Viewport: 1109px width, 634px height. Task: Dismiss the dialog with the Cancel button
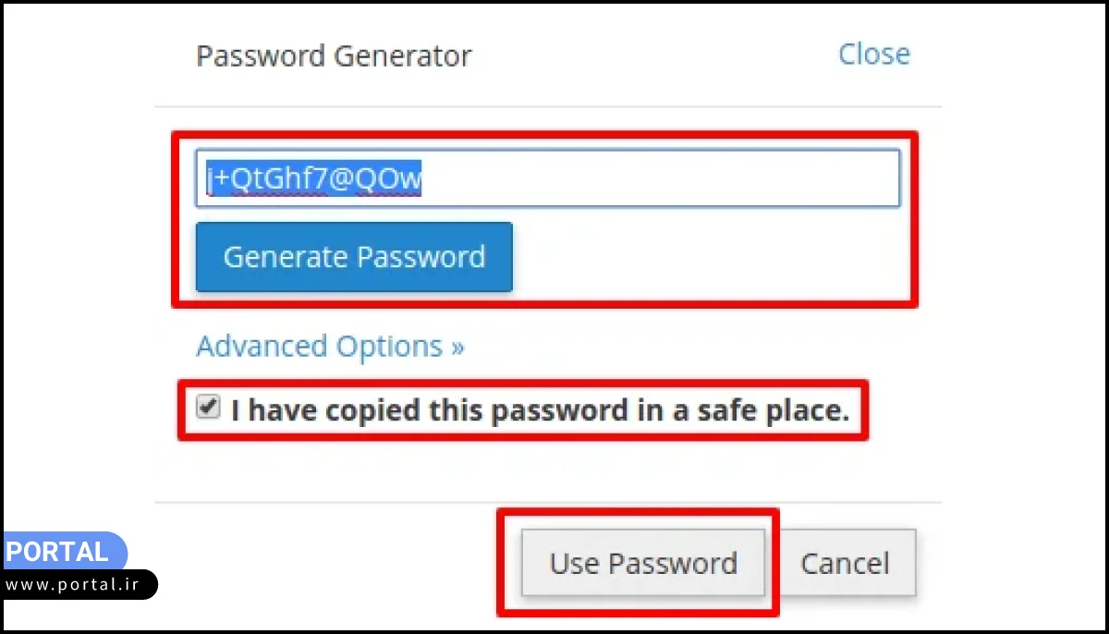(x=845, y=563)
